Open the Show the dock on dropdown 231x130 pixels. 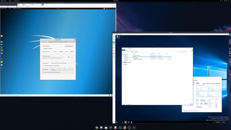tap(69, 46)
